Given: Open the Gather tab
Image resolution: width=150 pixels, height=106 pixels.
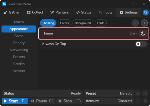Looking at the screenshot, I should [12, 12].
